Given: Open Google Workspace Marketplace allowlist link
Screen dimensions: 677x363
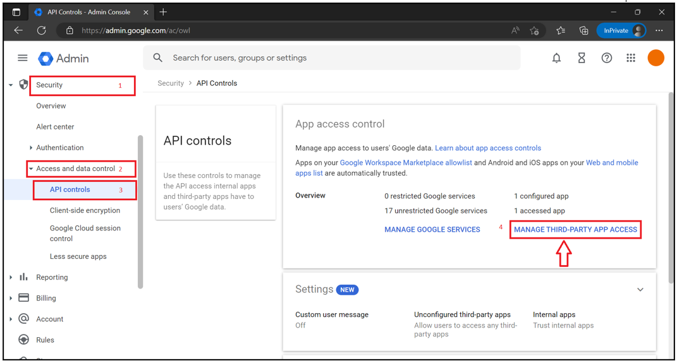Looking at the screenshot, I should point(406,162).
